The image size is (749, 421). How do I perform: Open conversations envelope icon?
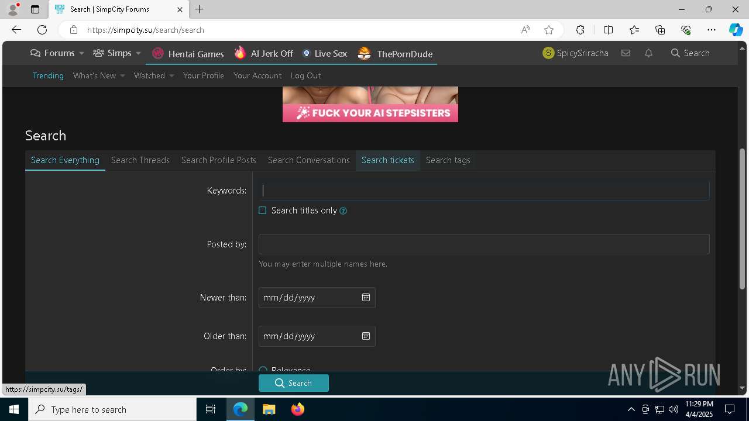coord(626,53)
